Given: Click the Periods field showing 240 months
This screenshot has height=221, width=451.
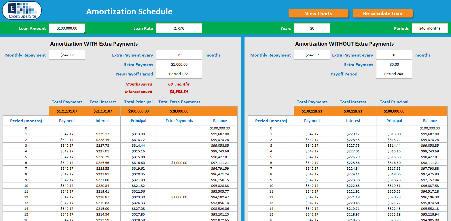Looking at the screenshot, I should 430,28.
